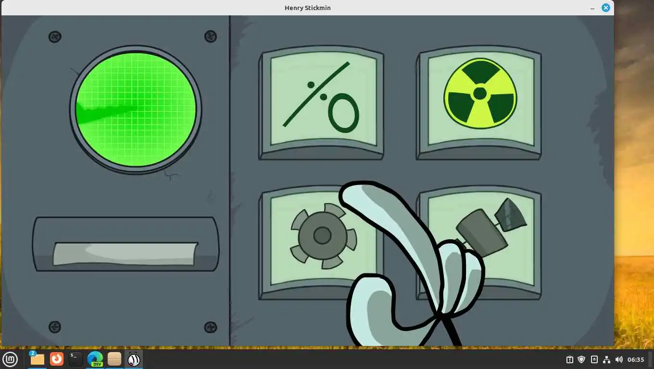
Task: Open the volume control in the tray
Action: [x=619, y=359]
